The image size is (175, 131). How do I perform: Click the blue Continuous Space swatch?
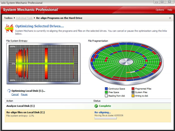point(106,89)
